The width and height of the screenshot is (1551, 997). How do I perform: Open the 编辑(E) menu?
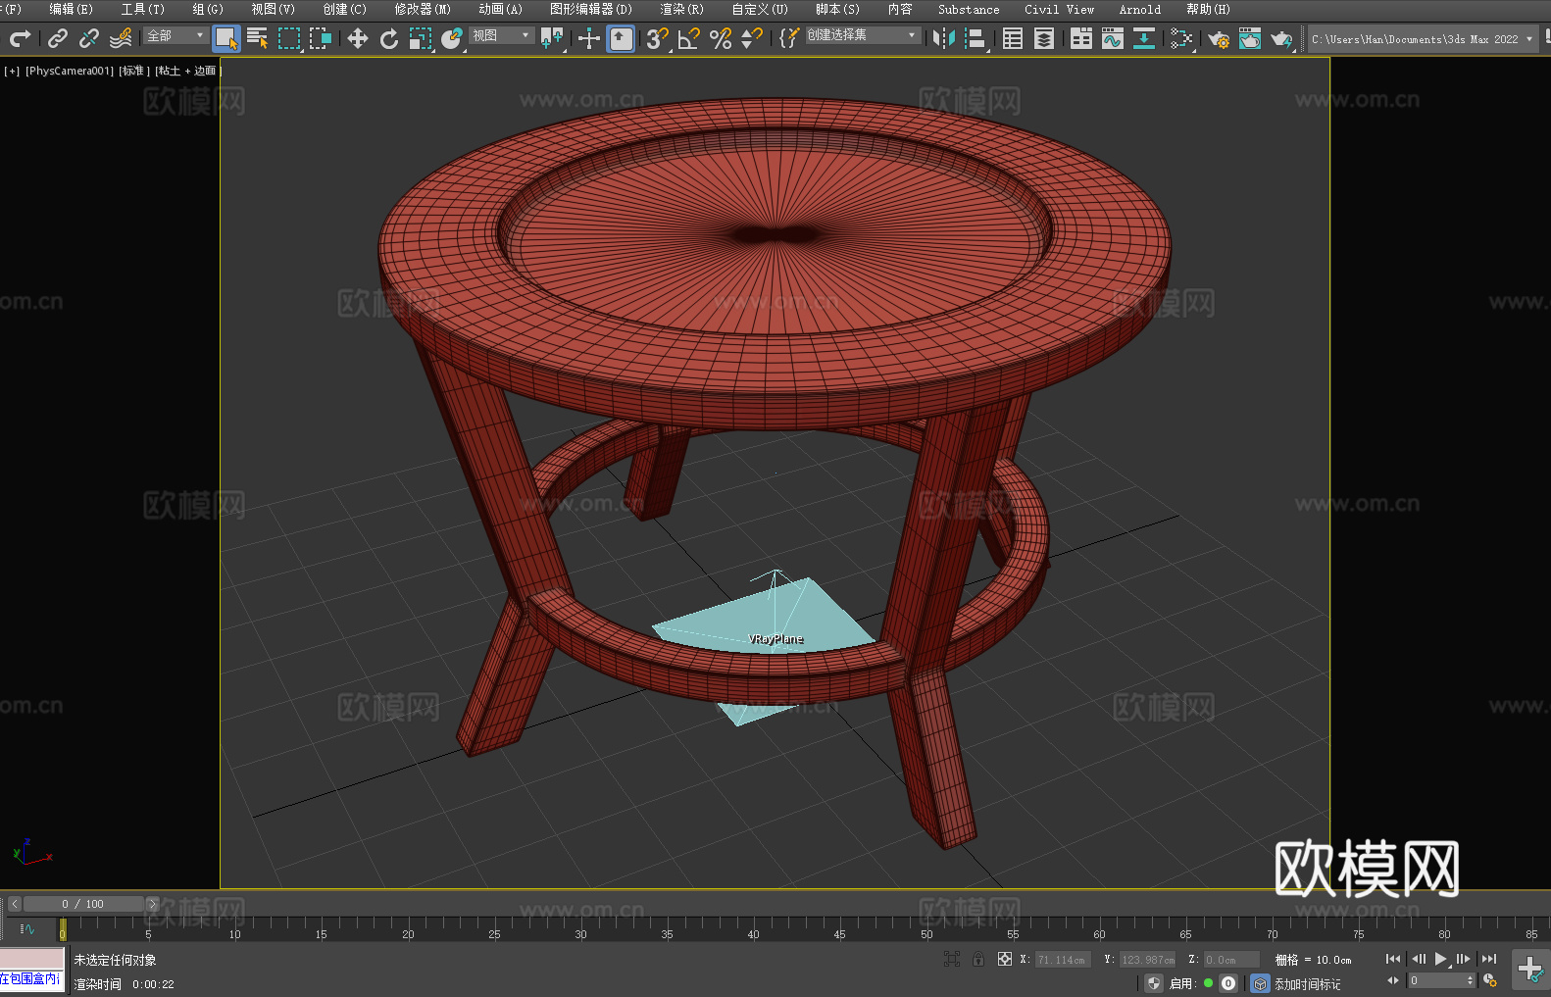[71, 9]
